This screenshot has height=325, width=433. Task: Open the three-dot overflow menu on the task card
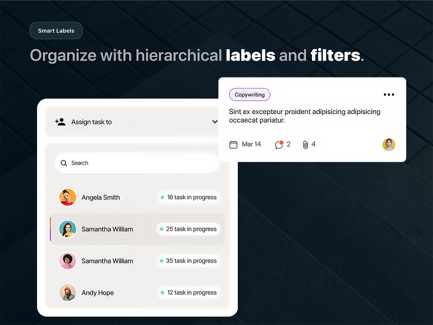[x=389, y=94]
